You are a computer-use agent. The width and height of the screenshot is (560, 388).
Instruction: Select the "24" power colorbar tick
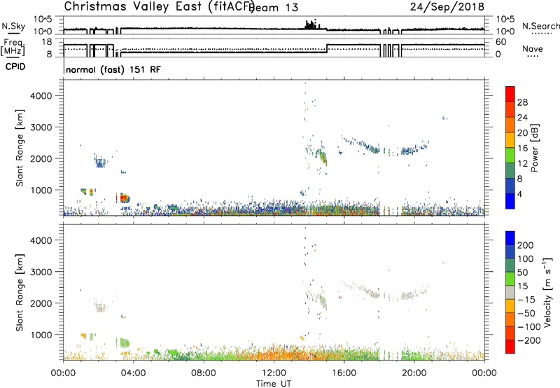tap(522, 118)
